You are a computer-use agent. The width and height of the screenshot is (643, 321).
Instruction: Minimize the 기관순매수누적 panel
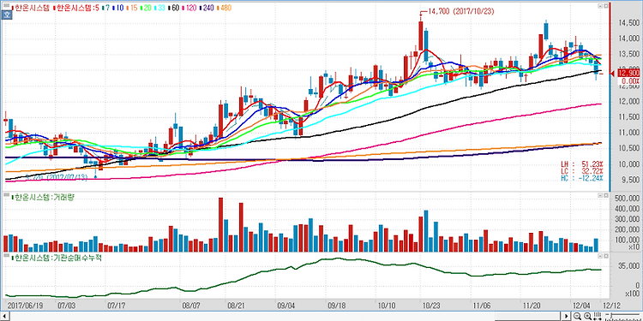pos(599,256)
